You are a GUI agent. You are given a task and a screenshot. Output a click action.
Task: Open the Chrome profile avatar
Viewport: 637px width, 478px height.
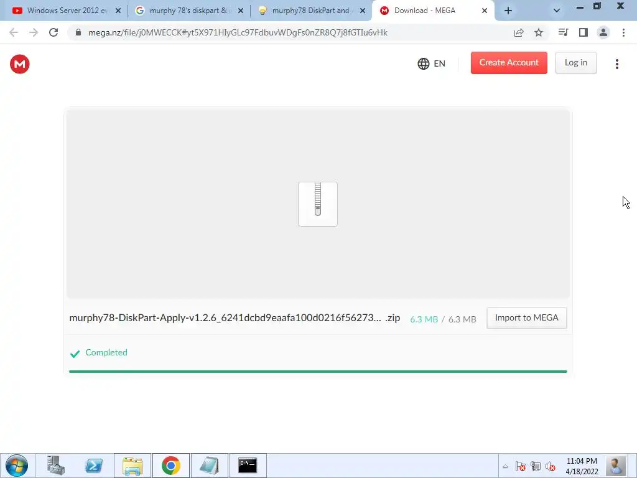point(603,32)
